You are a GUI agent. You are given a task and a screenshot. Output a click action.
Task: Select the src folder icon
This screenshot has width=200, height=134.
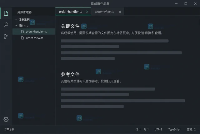[21, 25]
